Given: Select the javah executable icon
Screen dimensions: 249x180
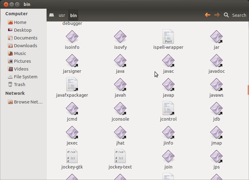Looking at the screenshot, I should coord(120,85).
